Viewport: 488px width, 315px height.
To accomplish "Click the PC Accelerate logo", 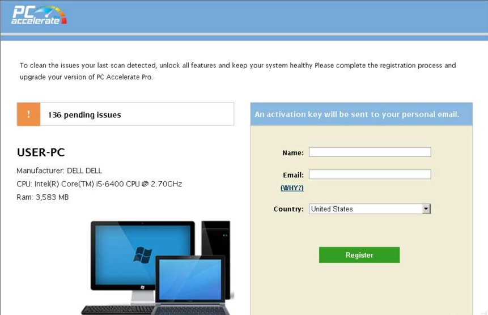I will pos(39,15).
